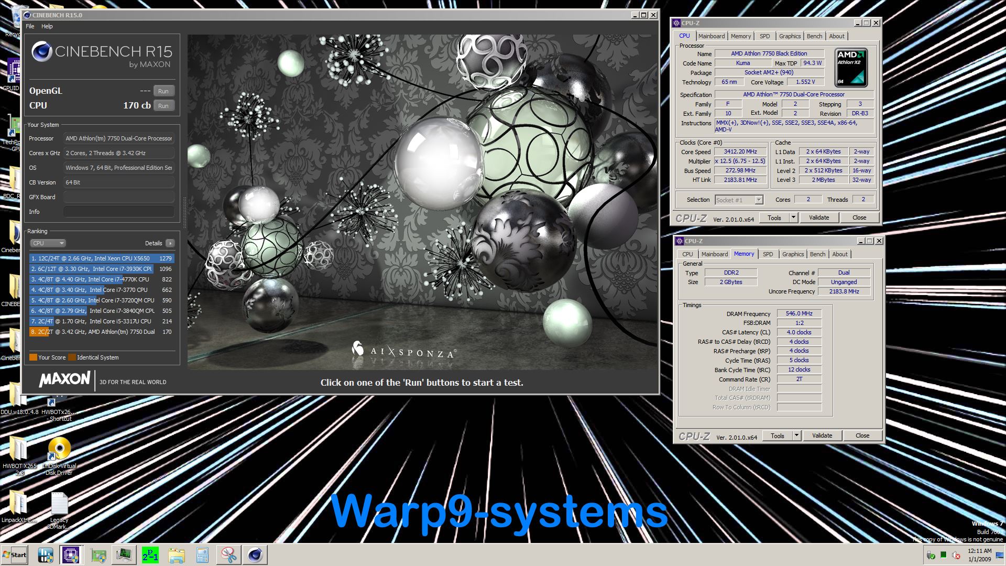Click Tools button in lower CPU-Z
Viewport: 1006px width, 566px height.
778,436
